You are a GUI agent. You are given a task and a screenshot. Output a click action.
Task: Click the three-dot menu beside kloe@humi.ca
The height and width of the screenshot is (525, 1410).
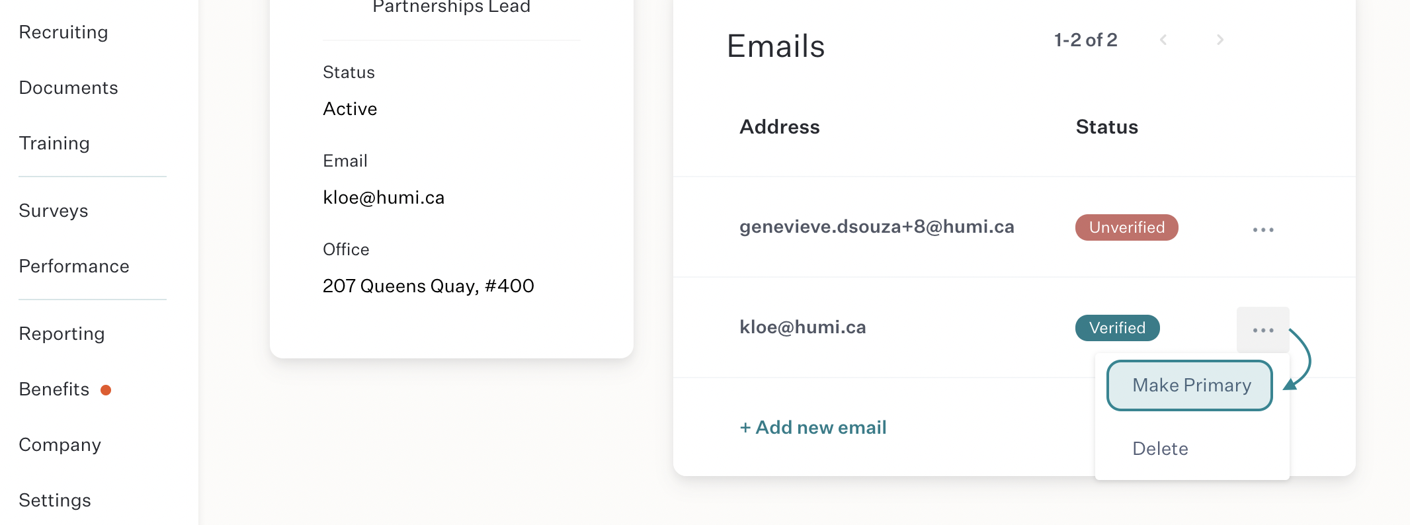pyautogui.click(x=1263, y=330)
